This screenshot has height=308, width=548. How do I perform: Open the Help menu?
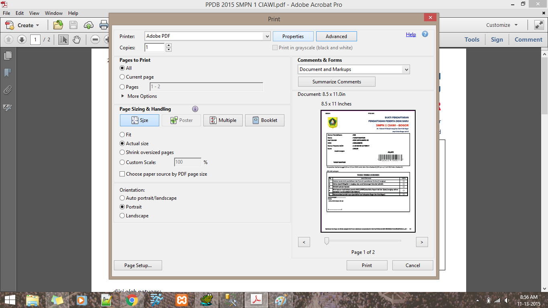tap(73, 13)
